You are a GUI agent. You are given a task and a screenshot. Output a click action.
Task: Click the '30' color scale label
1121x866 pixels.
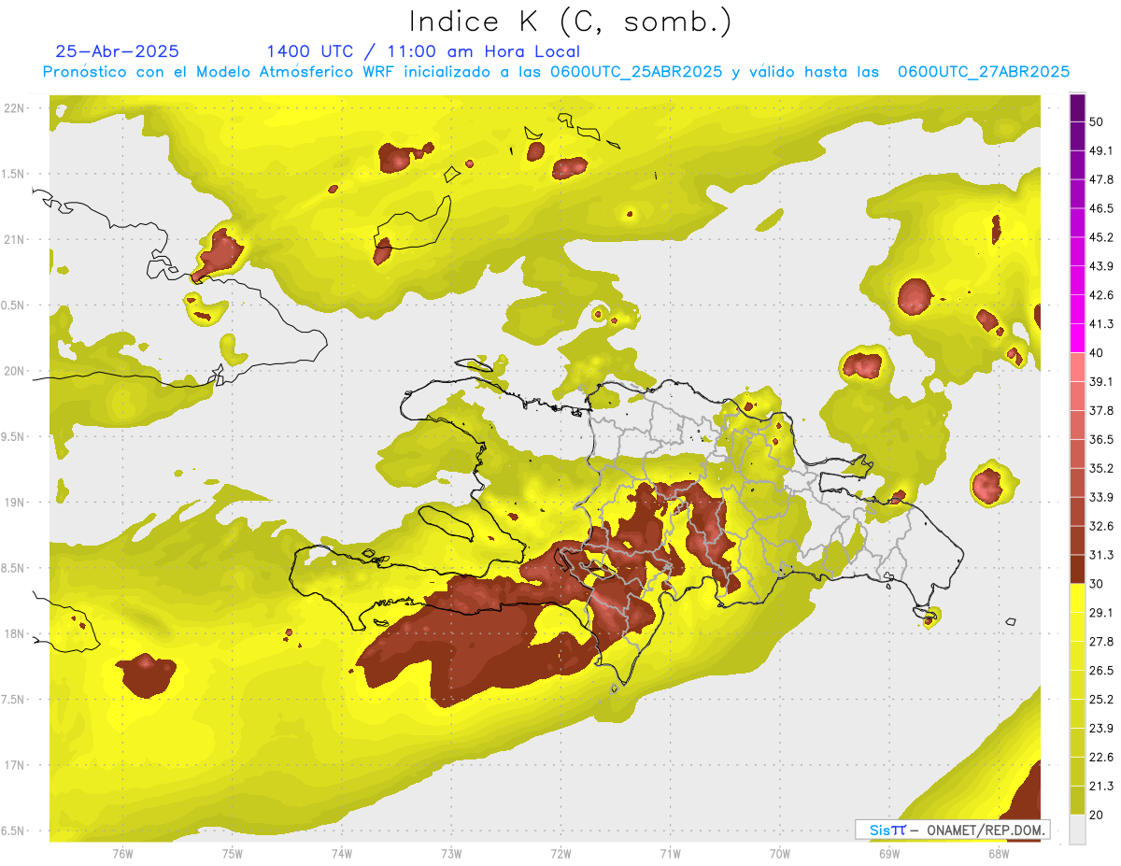coord(1097,584)
